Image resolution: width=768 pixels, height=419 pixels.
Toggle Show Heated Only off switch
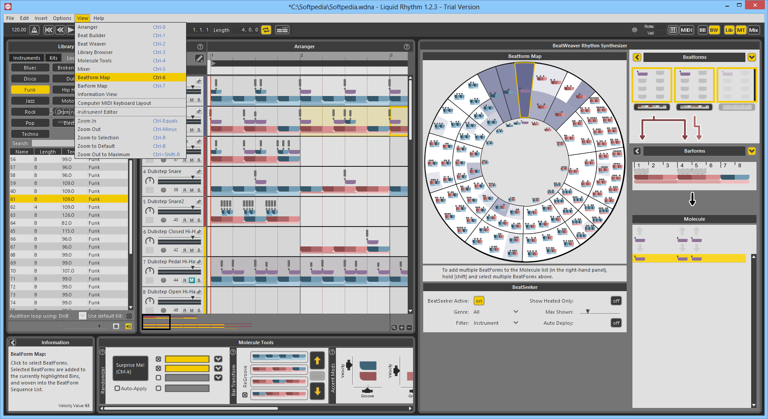tap(616, 301)
